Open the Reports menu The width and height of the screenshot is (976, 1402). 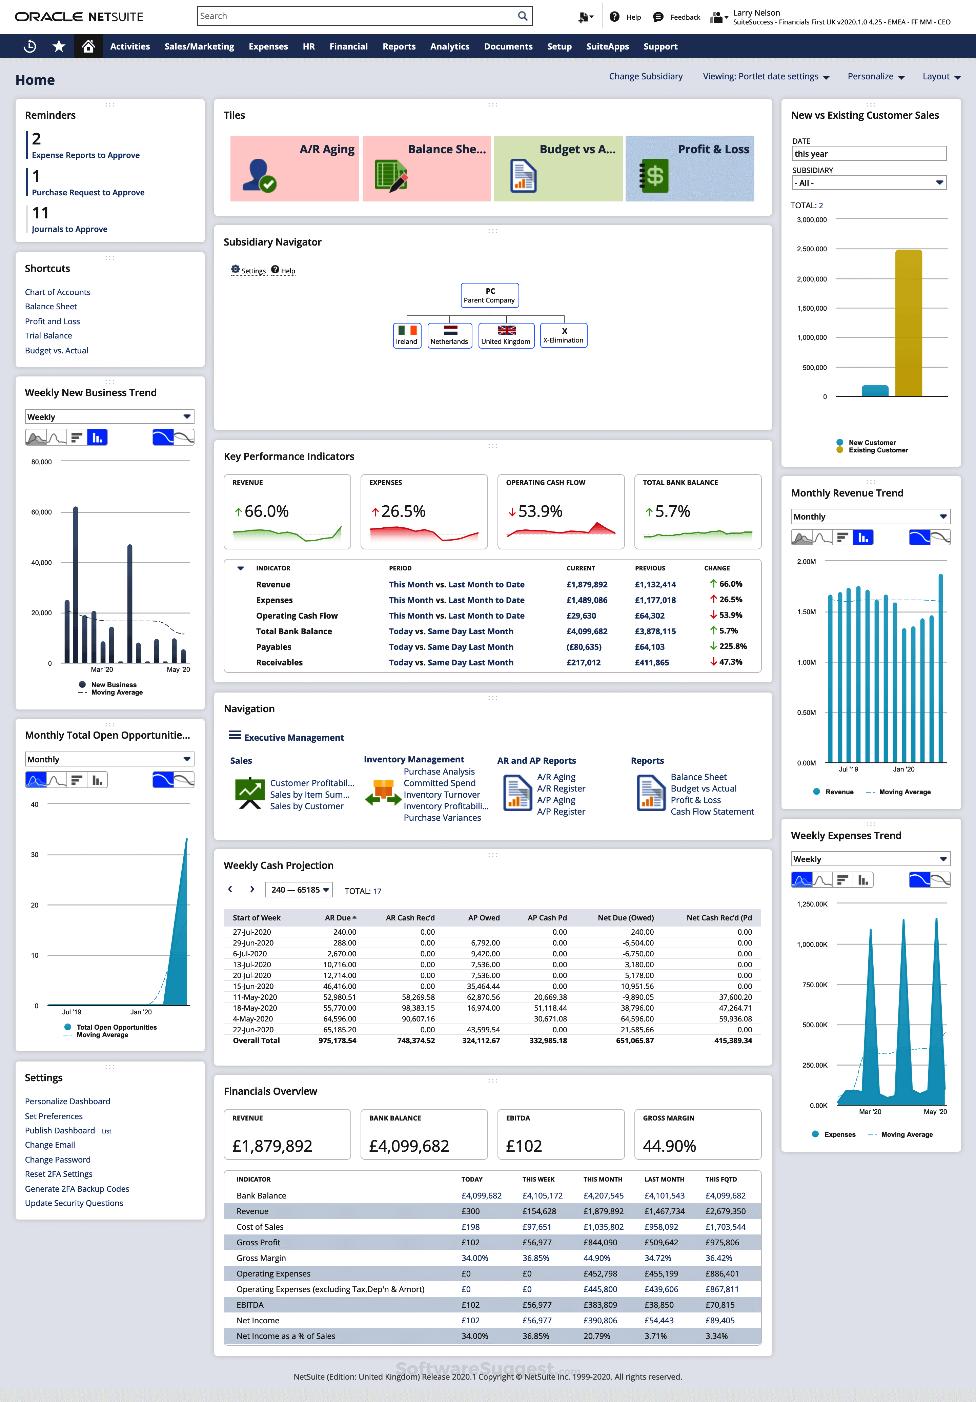click(x=399, y=46)
